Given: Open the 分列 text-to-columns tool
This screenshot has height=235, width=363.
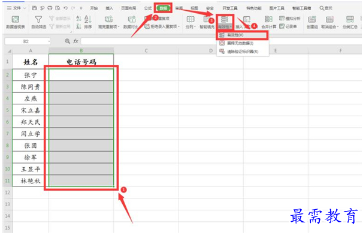Looking at the screenshot, I should click(x=190, y=22).
